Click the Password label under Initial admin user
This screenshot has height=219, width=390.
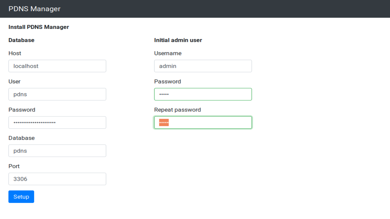[167, 82]
